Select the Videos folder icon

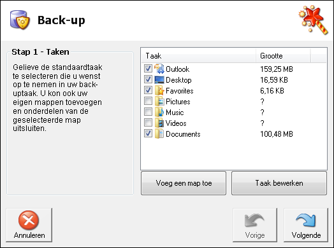[x=159, y=123]
